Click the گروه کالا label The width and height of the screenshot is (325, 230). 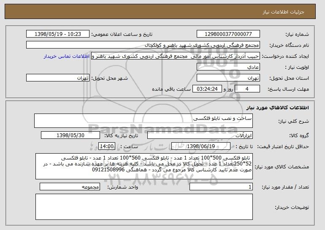pos(299,135)
